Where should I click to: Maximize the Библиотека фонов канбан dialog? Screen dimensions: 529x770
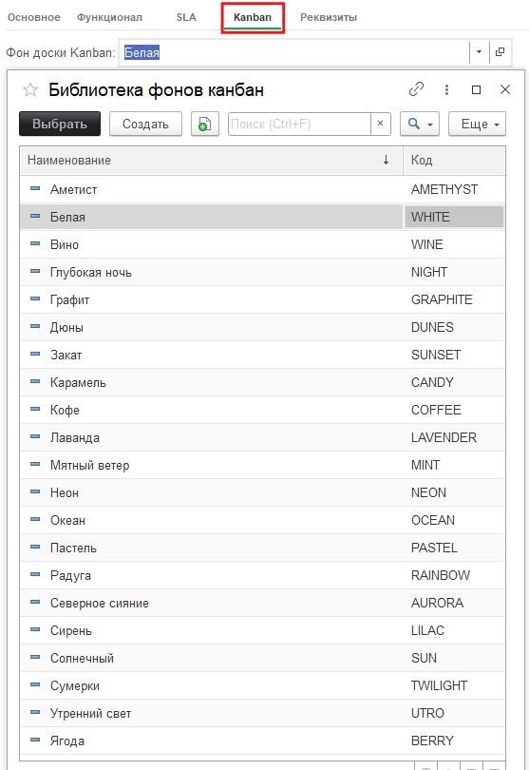(476, 89)
